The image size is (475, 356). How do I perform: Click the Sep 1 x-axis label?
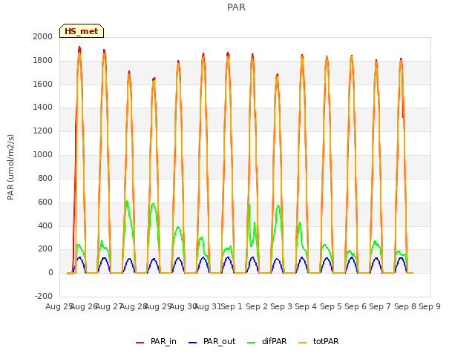232,306
